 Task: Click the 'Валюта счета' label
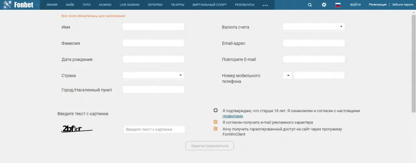tap(236, 27)
